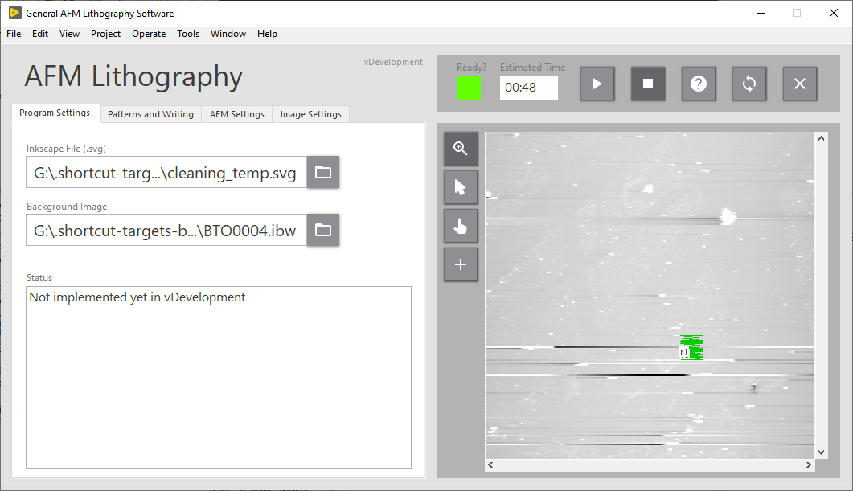Click the horizontal scrollbar under the AFM image
This screenshot has width=853, height=491.
649,464
